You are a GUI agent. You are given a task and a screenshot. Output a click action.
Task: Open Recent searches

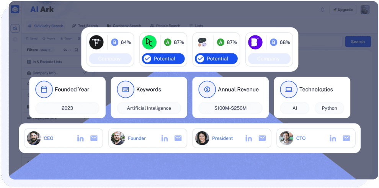(49, 39)
